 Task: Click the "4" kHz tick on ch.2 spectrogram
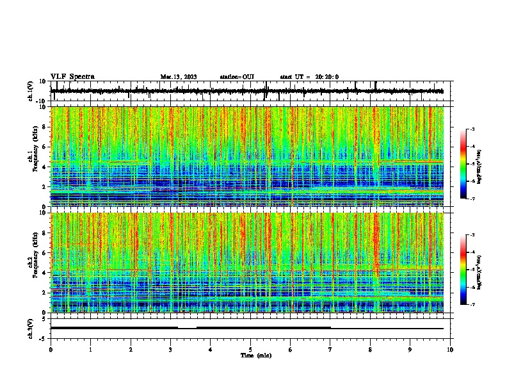click(44, 273)
